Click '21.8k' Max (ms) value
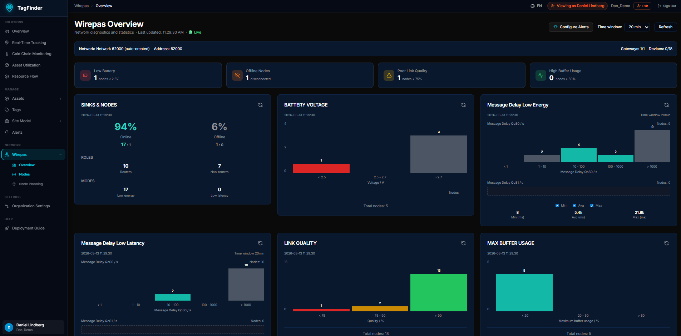This screenshot has width=681, height=336. click(639, 213)
